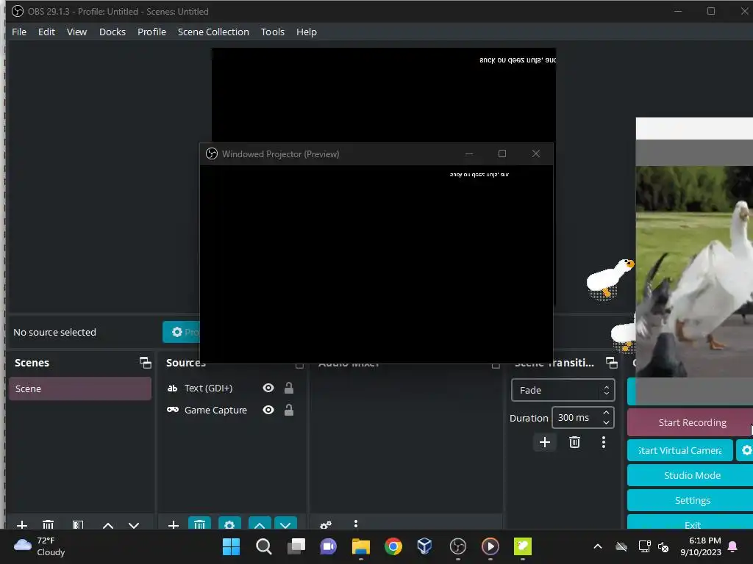Toggle visibility of Text (GDI+) source
Screen dimensions: 753x564
(268, 388)
